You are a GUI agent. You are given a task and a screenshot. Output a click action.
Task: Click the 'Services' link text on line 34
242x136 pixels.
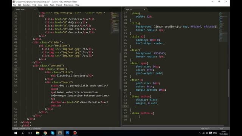(75, 19)
